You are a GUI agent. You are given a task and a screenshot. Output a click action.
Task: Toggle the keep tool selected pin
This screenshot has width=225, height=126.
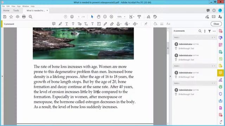click(x=146, y=24)
